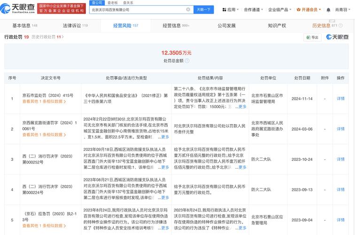Click document number 第000224号 in row 4
The width and height of the screenshot is (355, 235).
coord(33,193)
